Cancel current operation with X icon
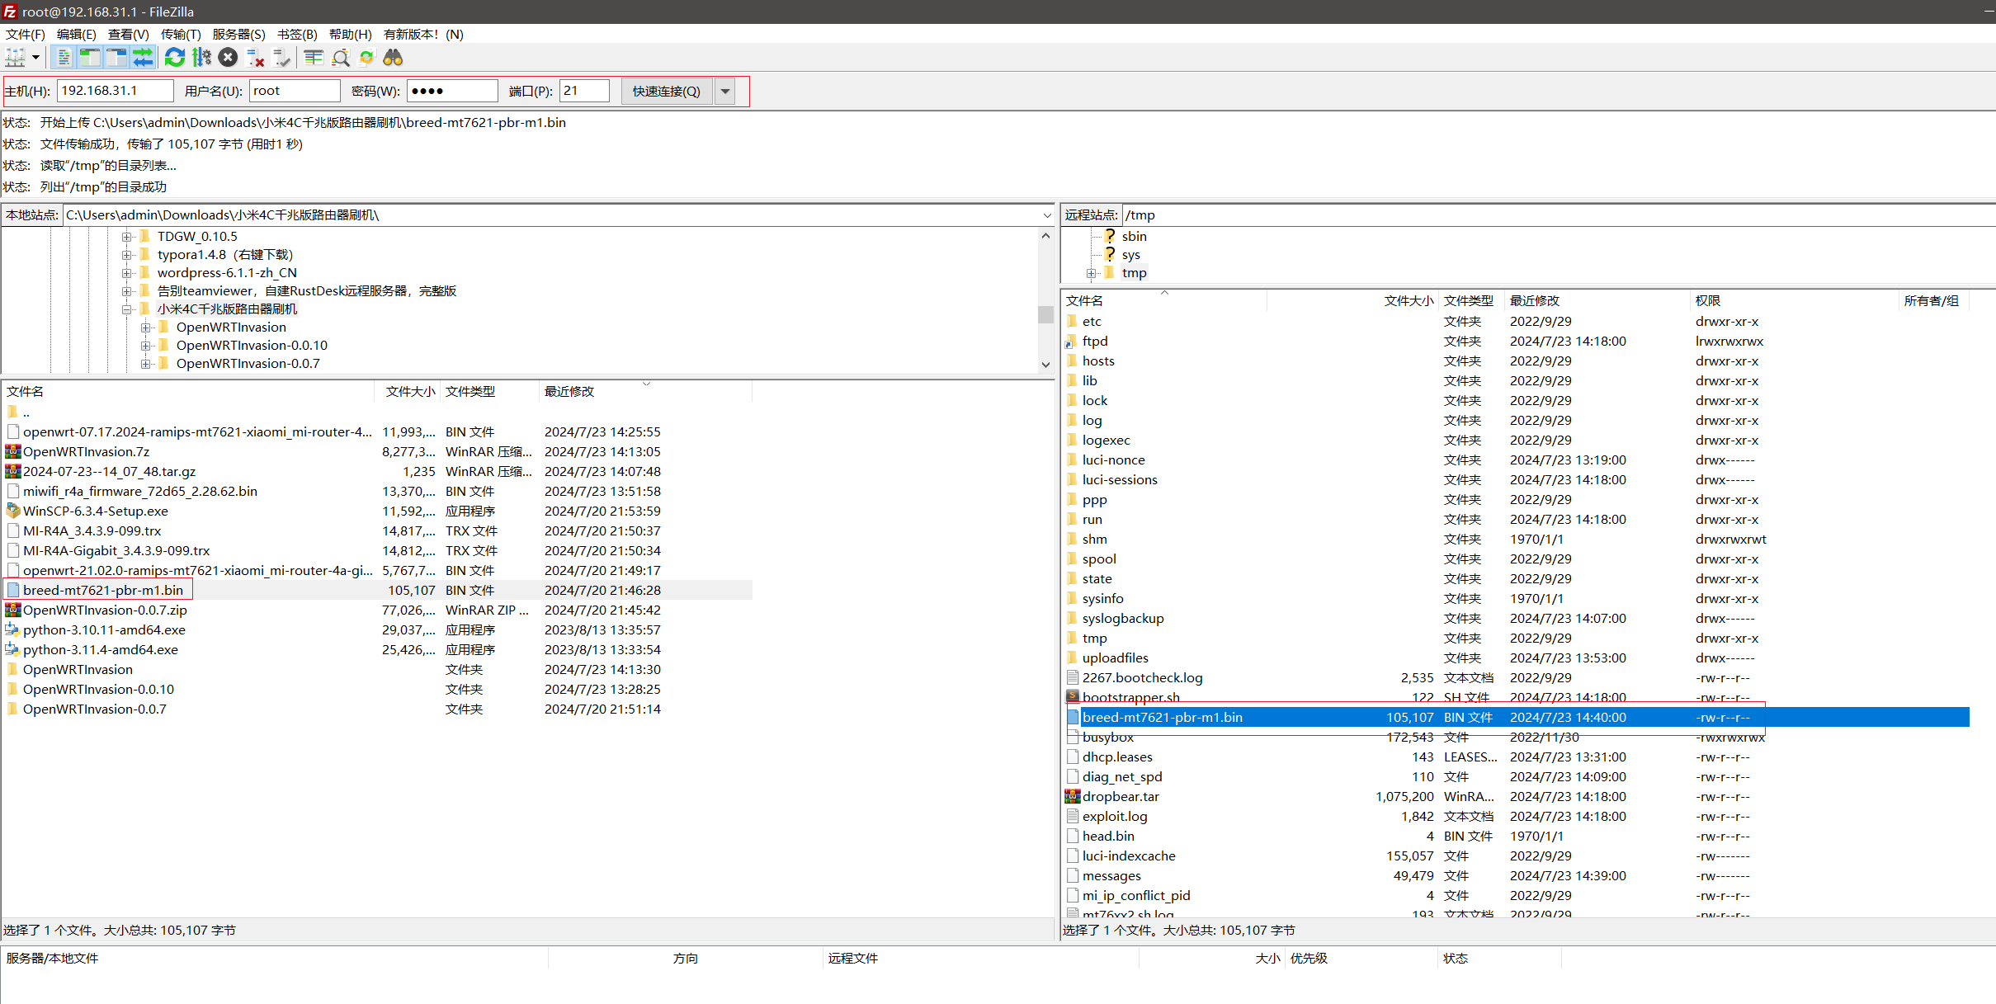1996x1004 pixels. click(x=229, y=57)
